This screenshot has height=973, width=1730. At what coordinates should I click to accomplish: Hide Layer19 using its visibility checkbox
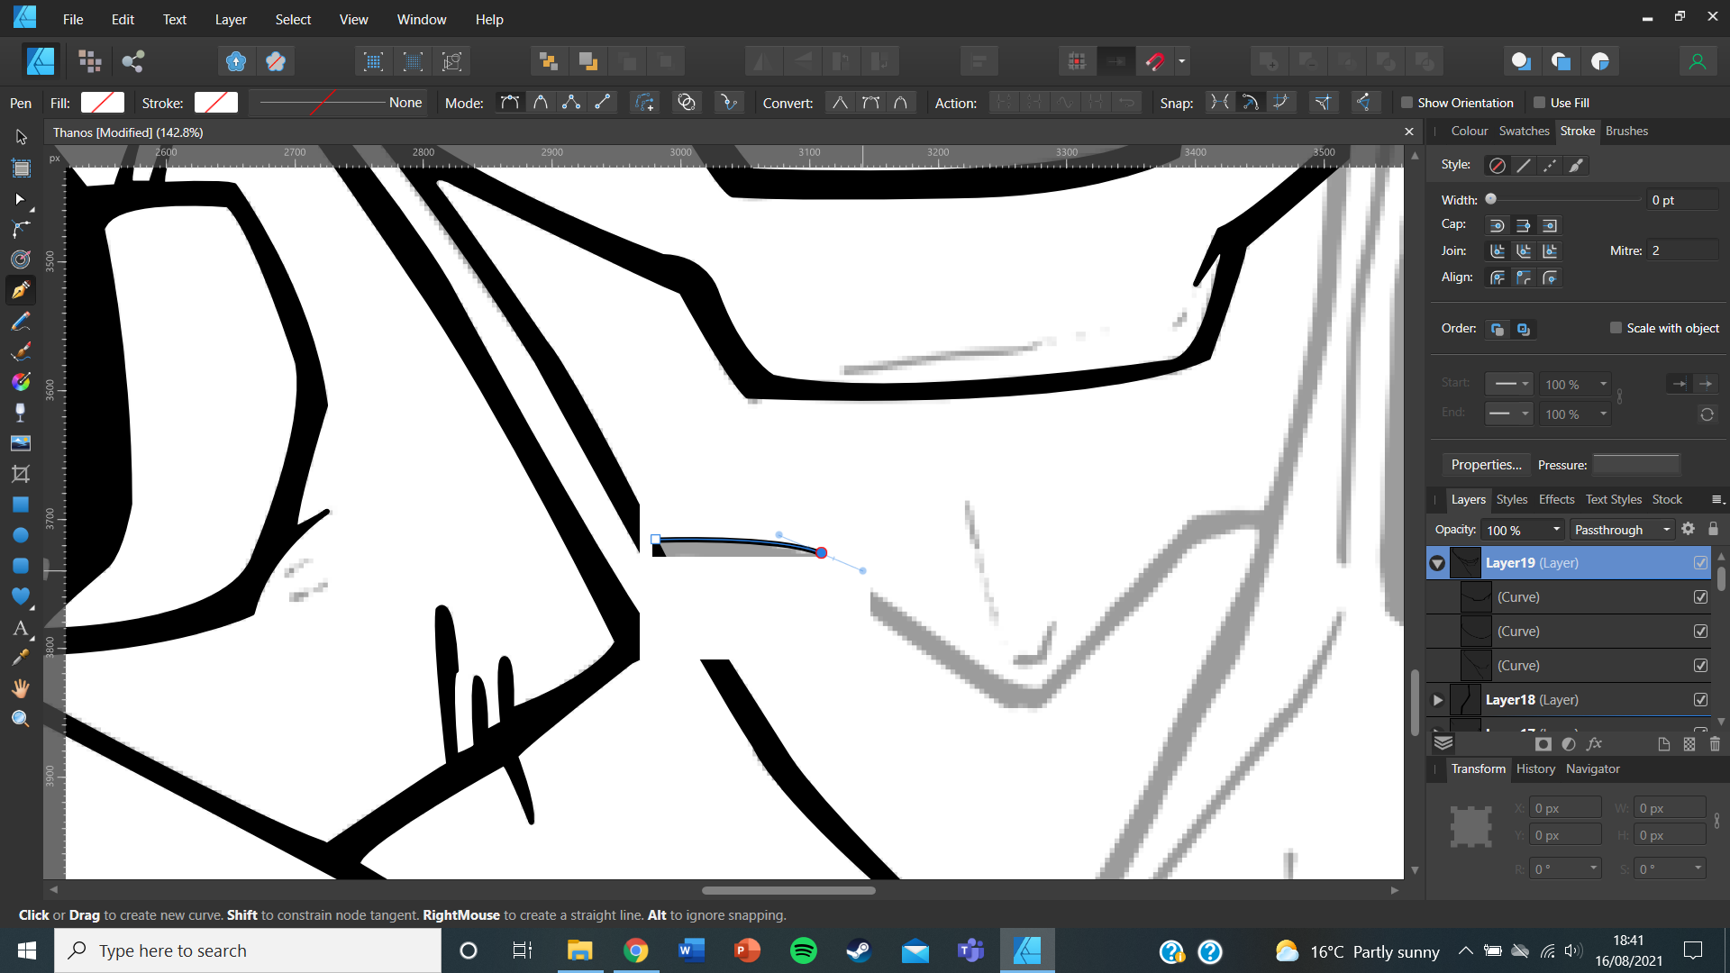pyautogui.click(x=1700, y=563)
